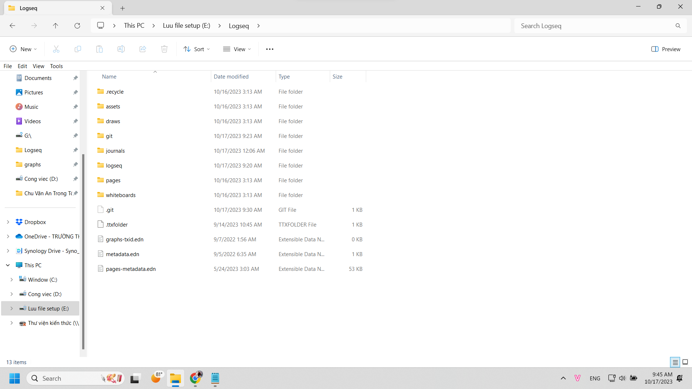Click the Cut scissors icon in toolbar
Image resolution: width=692 pixels, height=389 pixels.
[56, 49]
